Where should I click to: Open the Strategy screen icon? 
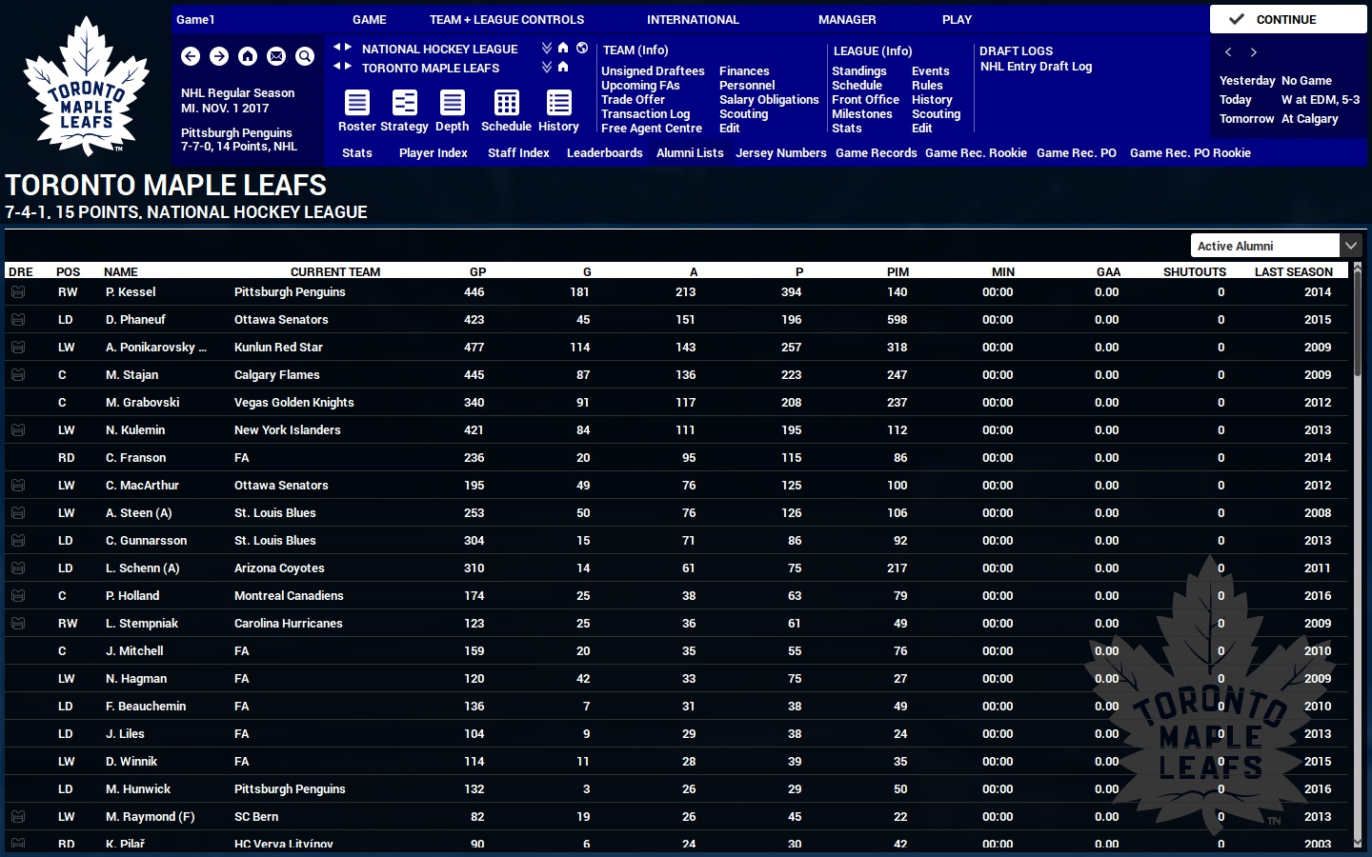click(404, 105)
